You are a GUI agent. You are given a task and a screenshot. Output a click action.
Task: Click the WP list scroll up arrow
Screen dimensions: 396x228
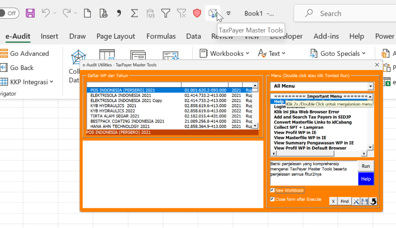coord(255,85)
